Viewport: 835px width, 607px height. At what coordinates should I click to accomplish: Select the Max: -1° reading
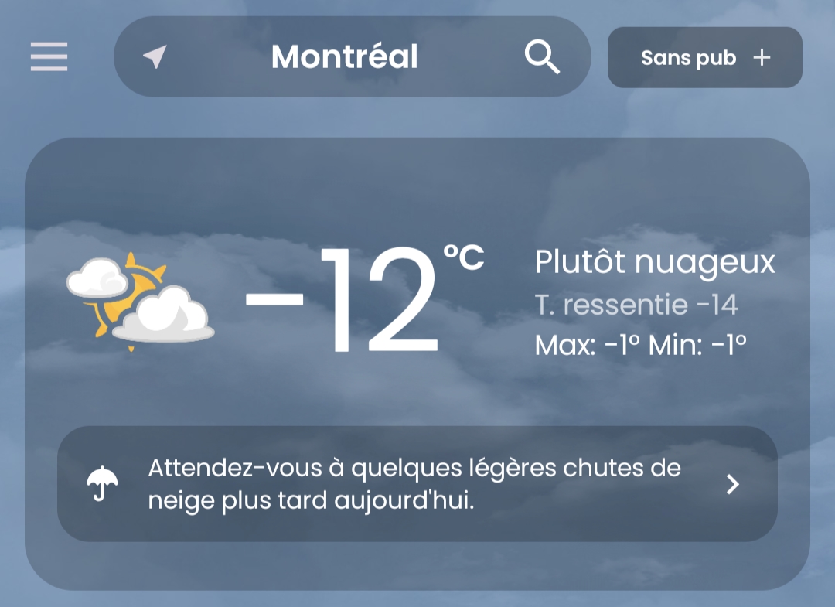point(588,345)
